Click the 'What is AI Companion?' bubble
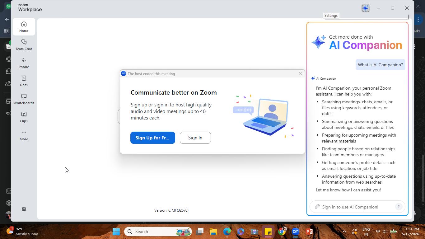This screenshot has width=425, height=239. click(x=380, y=65)
